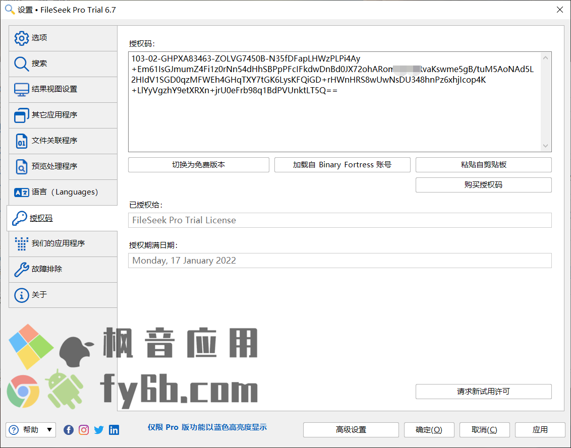The height and width of the screenshot is (448, 571).
Task: Switch to the 搜索 tab
Action: [63, 63]
